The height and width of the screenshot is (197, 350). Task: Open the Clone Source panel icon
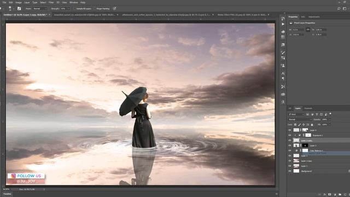coord(283,66)
